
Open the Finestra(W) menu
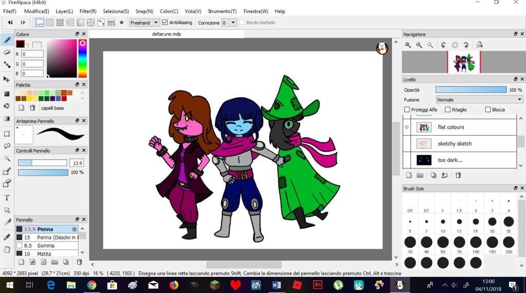click(x=256, y=11)
